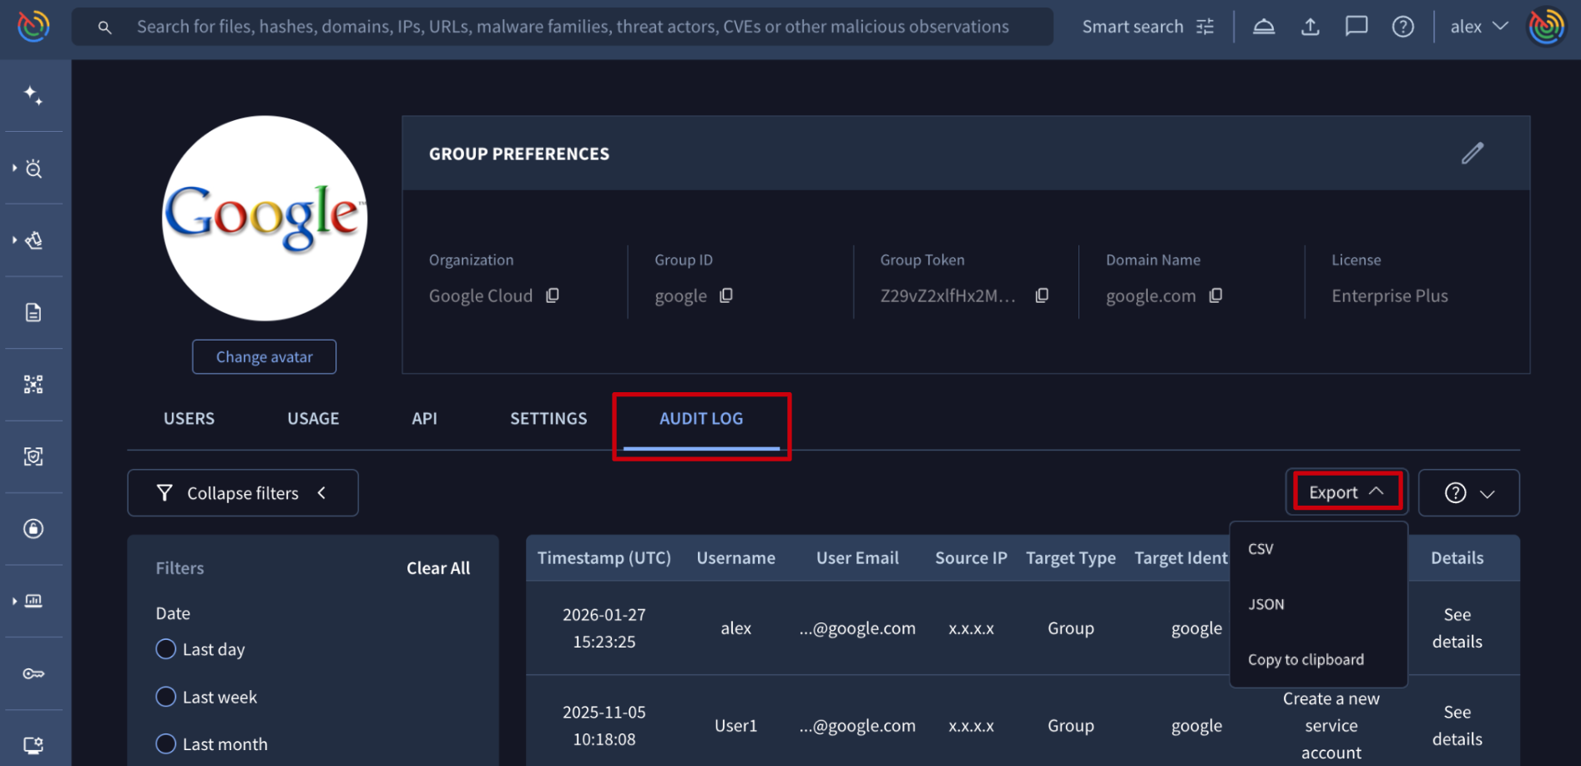Click the Timestamp (UTC) column header
Image resolution: width=1581 pixels, height=766 pixels.
click(x=604, y=558)
